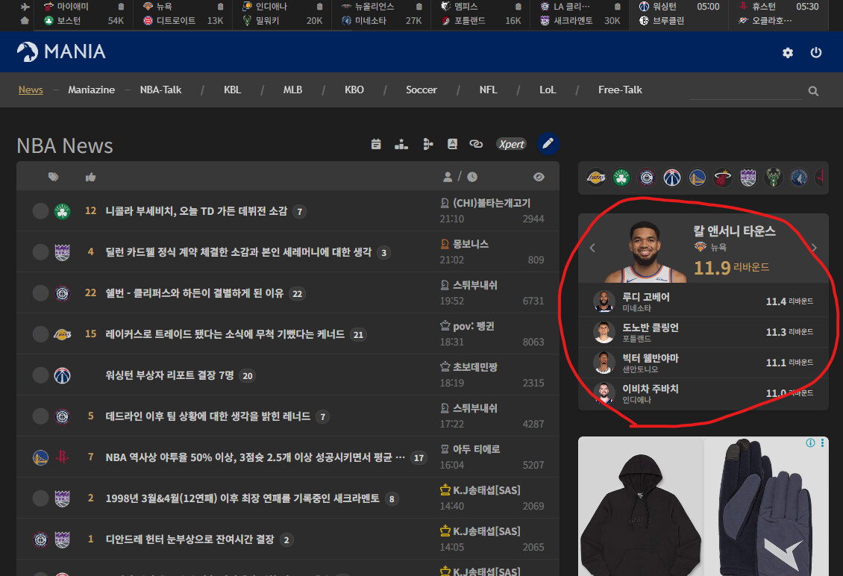Open the 워싱턴 부상자 리포트 결장 7명 article
This screenshot has height=576, width=843.
click(x=170, y=375)
